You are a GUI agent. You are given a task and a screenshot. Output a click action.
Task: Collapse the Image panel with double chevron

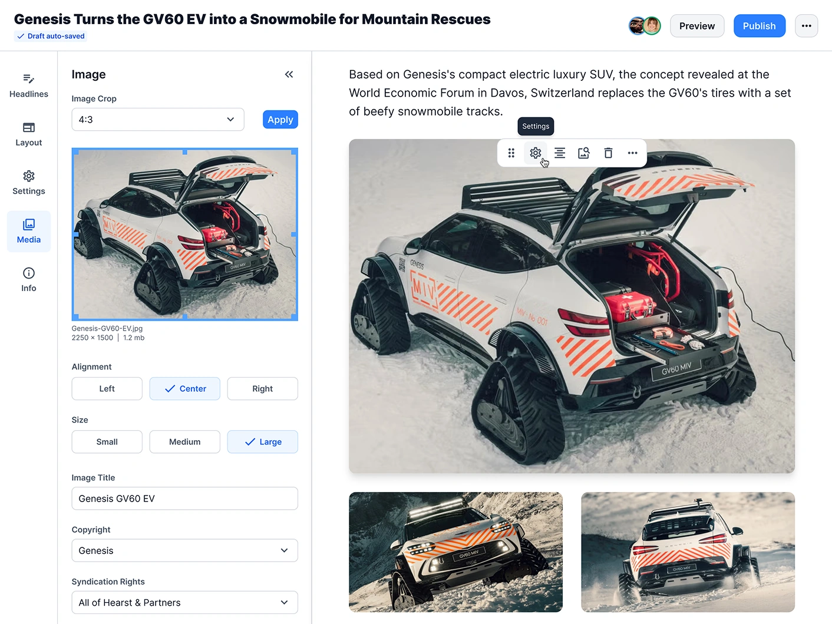point(289,74)
